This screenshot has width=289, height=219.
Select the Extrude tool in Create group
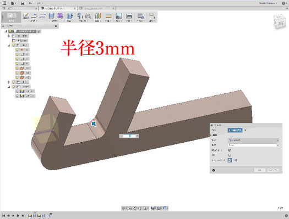point(51,16)
